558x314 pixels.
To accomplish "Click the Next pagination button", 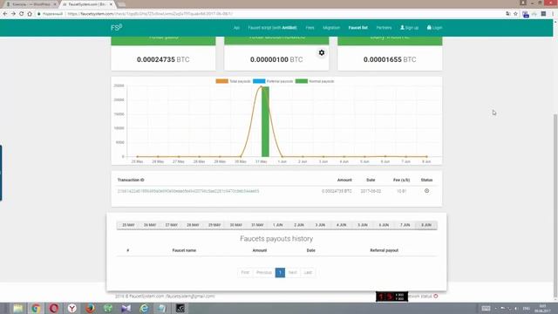I will coord(293,272).
